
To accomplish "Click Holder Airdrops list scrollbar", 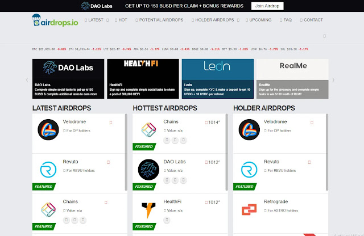I will 327,152.
